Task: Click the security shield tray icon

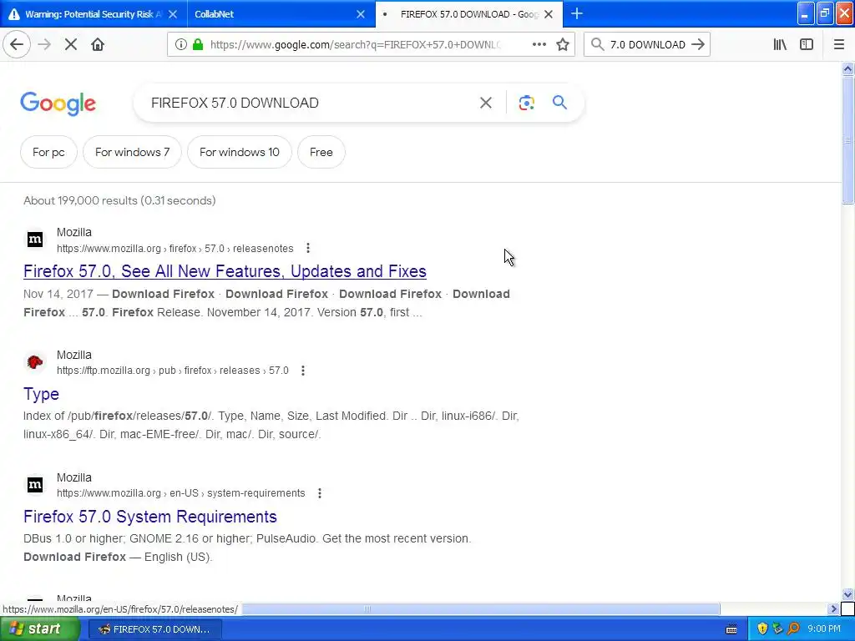Action: coord(762,629)
